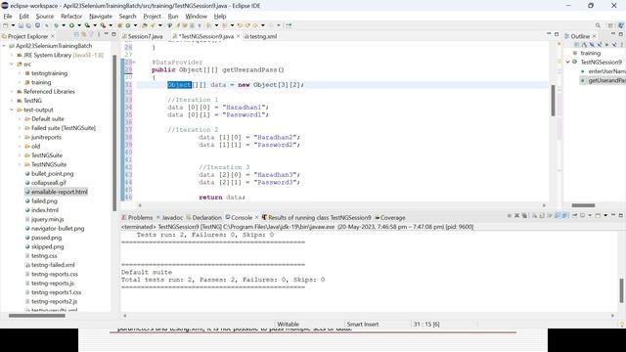Screen dimensions: 626x352
Task: Click the Coverage launch toolbar icon
Action: click(x=87, y=25)
